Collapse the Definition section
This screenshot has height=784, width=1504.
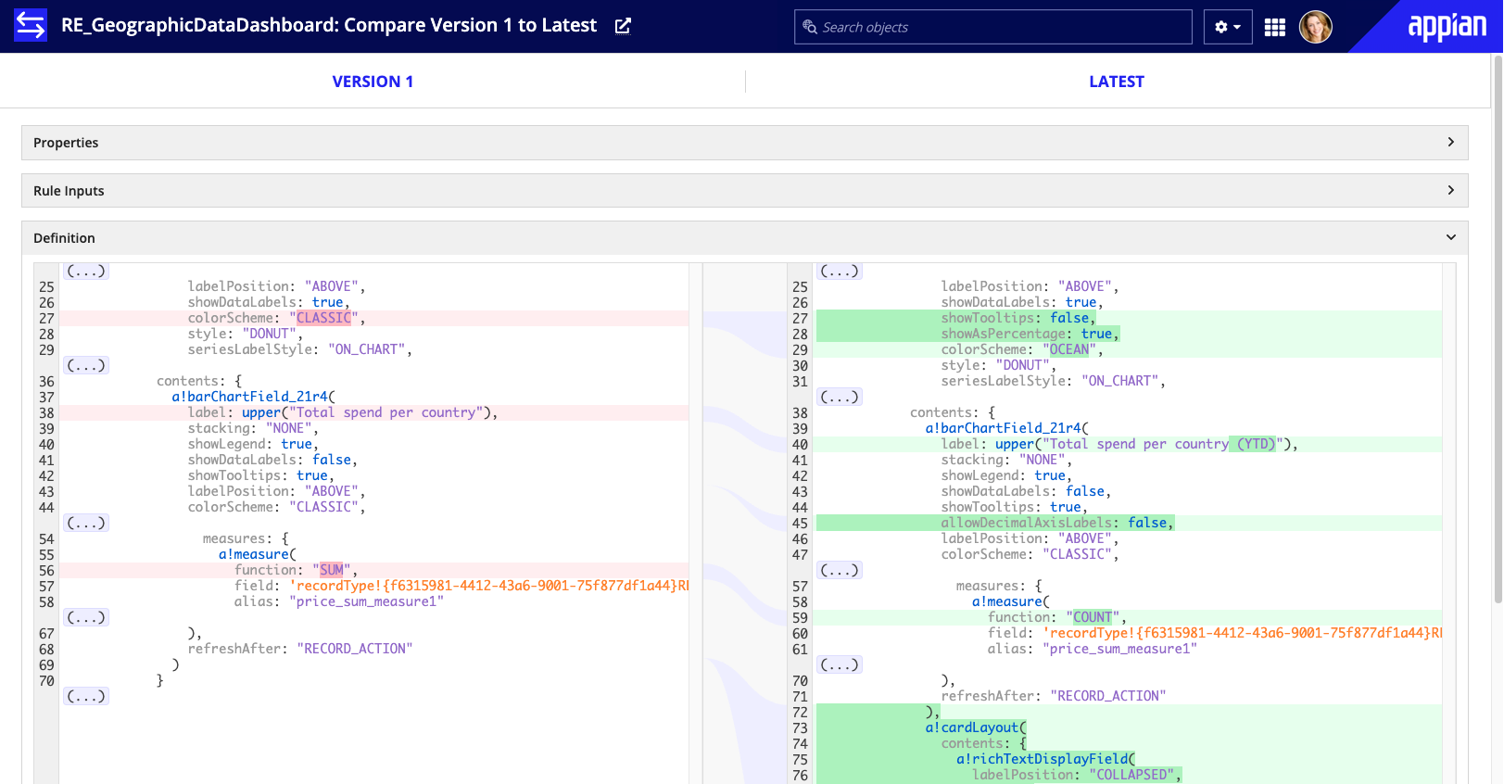(x=745, y=238)
